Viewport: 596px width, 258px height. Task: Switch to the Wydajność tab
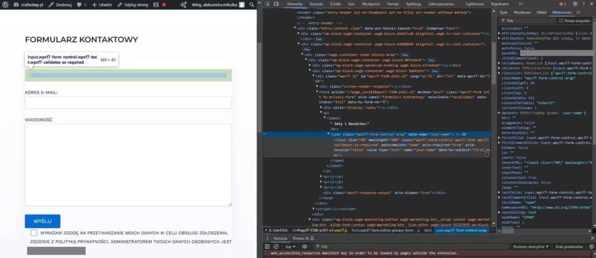(371, 4)
